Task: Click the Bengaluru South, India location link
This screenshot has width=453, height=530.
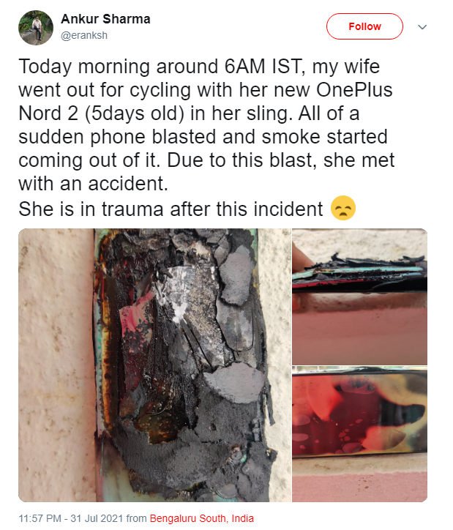Action: [x=202, y=518]
